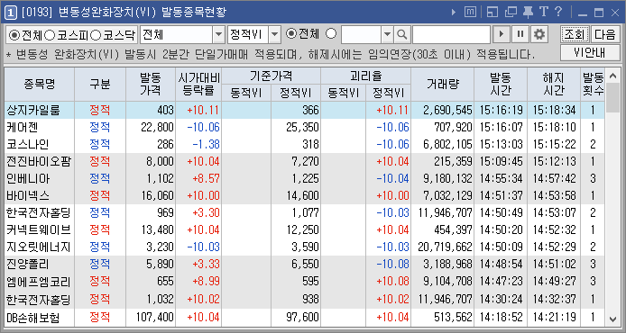Open help with the question mark icon
The height and width of the screenshot is (333, 626).
point(558,13)
